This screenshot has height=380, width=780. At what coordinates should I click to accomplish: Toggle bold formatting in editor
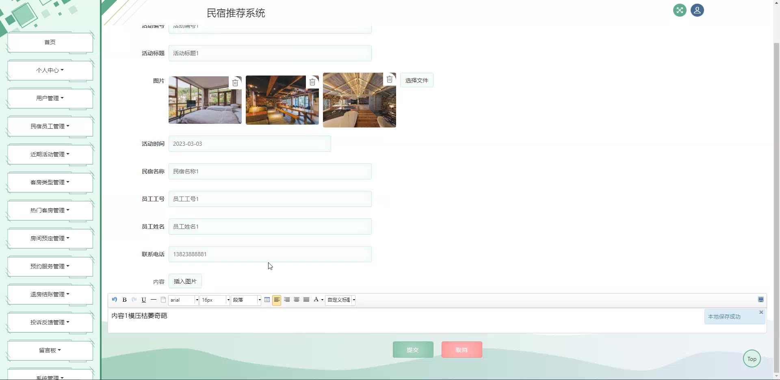click(124, 300)
